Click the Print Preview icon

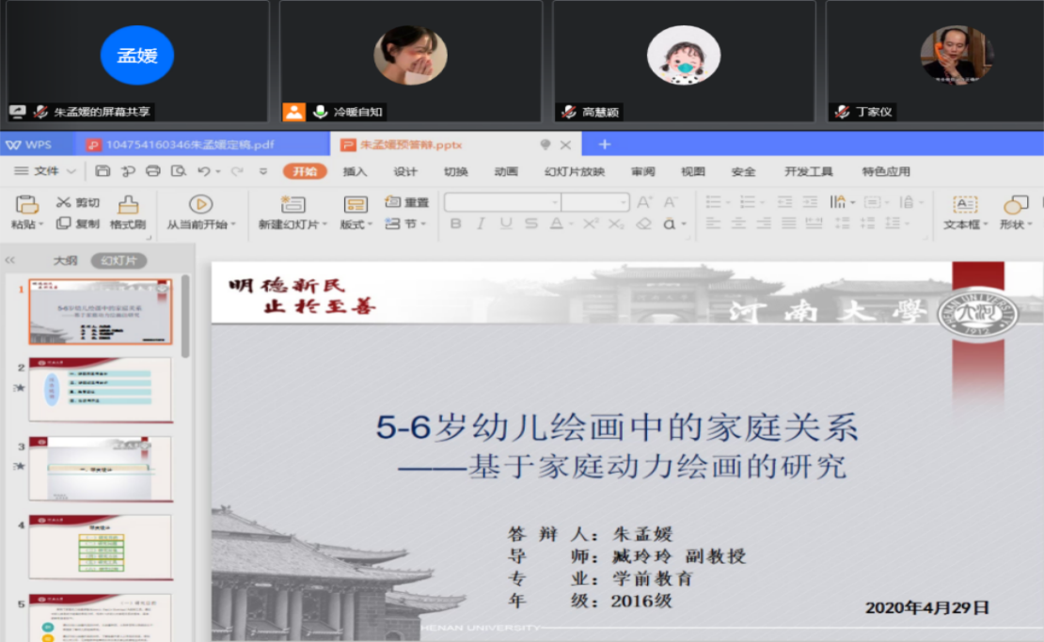[178, 171]
